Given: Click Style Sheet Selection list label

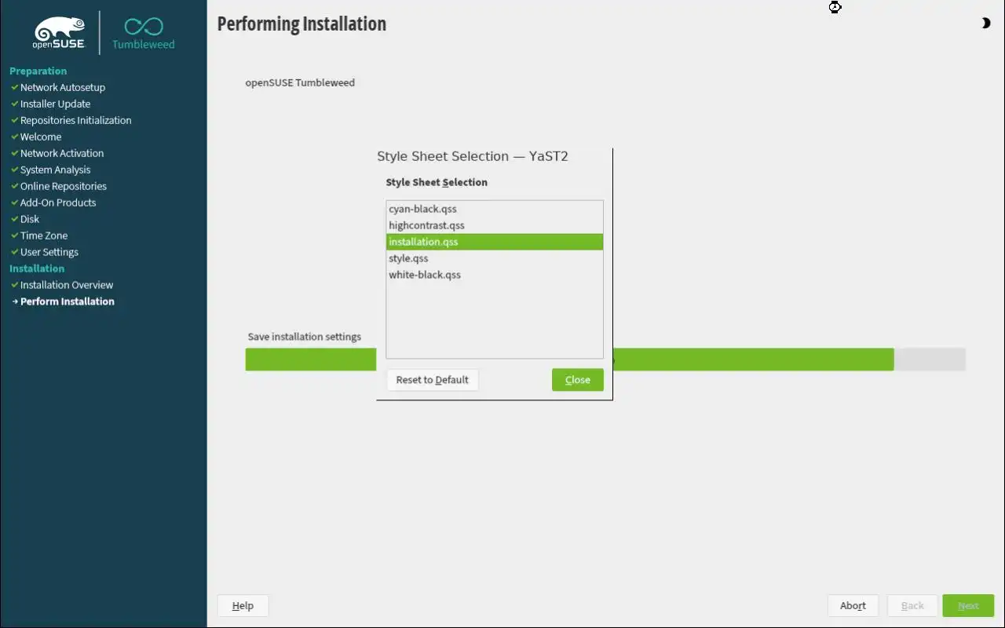Looking at the screenshot, I should point(437,182).
